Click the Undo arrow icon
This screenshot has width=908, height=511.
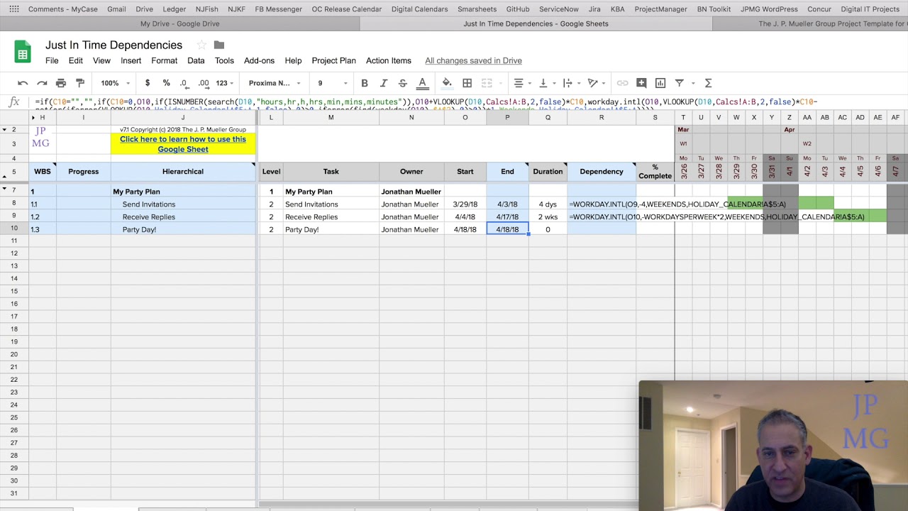[x=23, y=83]
